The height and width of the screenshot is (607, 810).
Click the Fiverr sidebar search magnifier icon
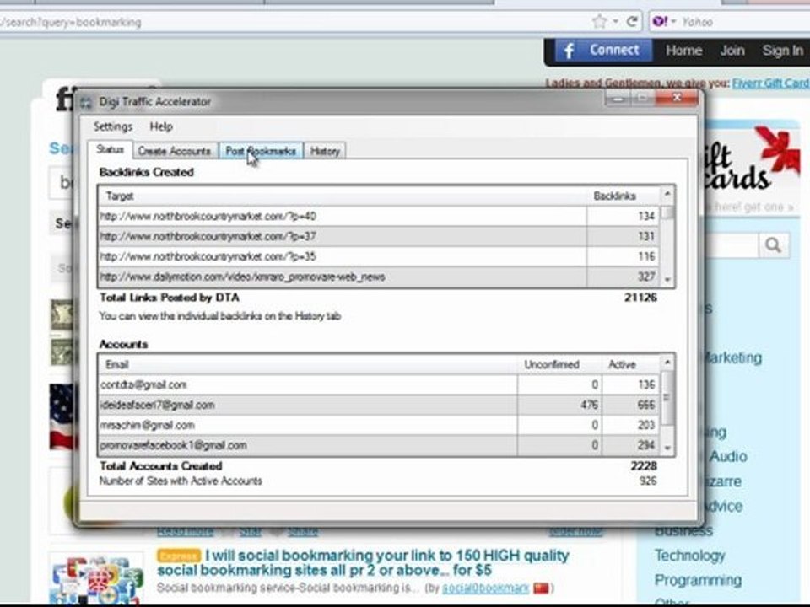click(774, 245)
